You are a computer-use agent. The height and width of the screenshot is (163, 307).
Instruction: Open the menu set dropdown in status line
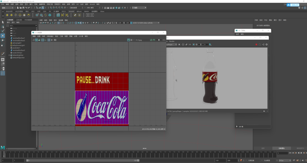pos(7,8)
